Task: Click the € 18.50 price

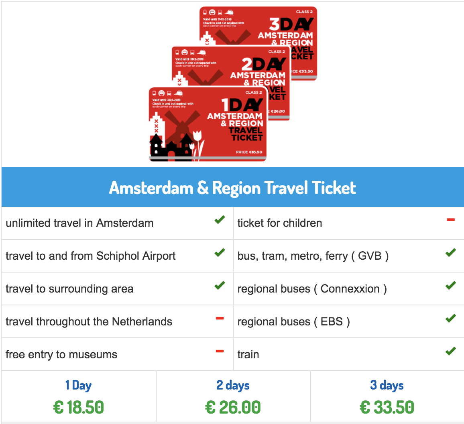Action: [x=78, y=407]
